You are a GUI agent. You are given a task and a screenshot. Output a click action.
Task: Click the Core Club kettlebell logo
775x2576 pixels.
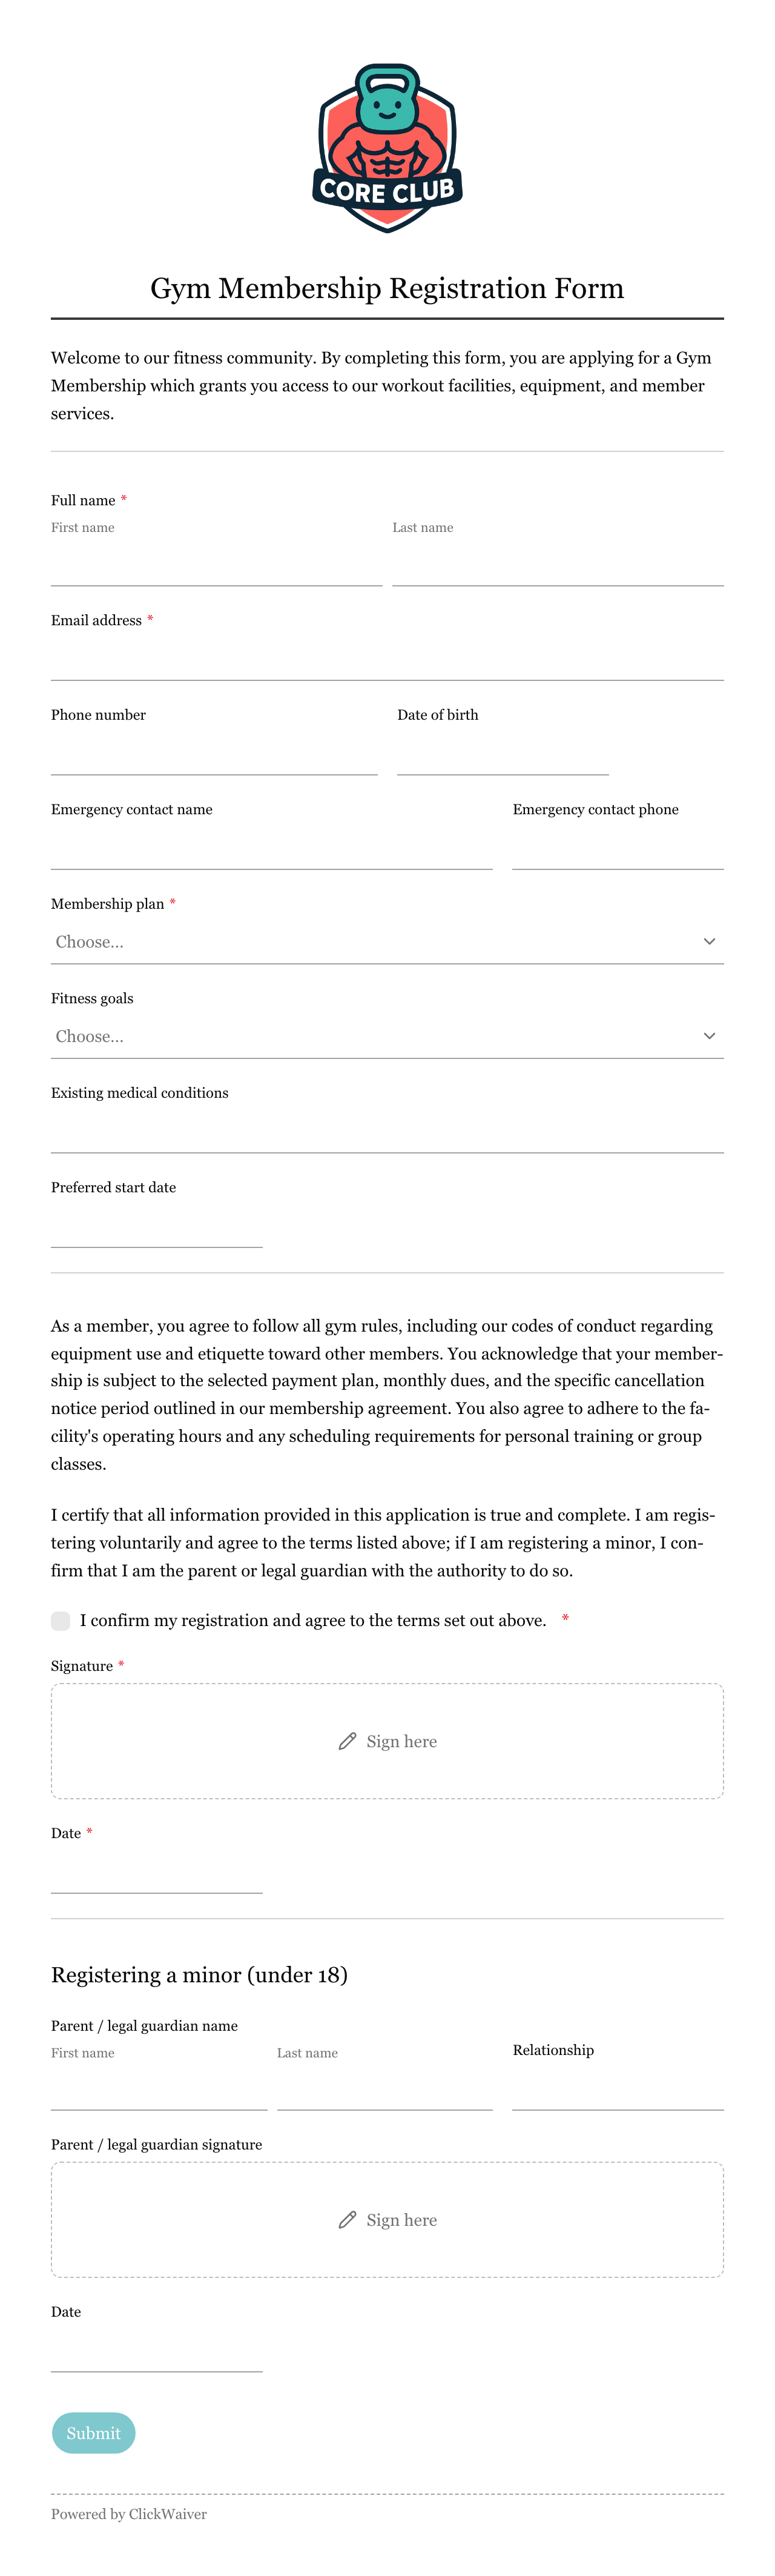[387, 148]
